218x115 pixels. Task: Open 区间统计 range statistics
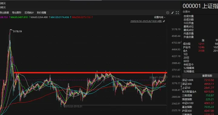click(29, 13)
